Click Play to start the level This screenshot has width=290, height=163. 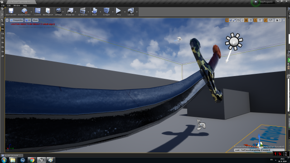pos(119,12)
